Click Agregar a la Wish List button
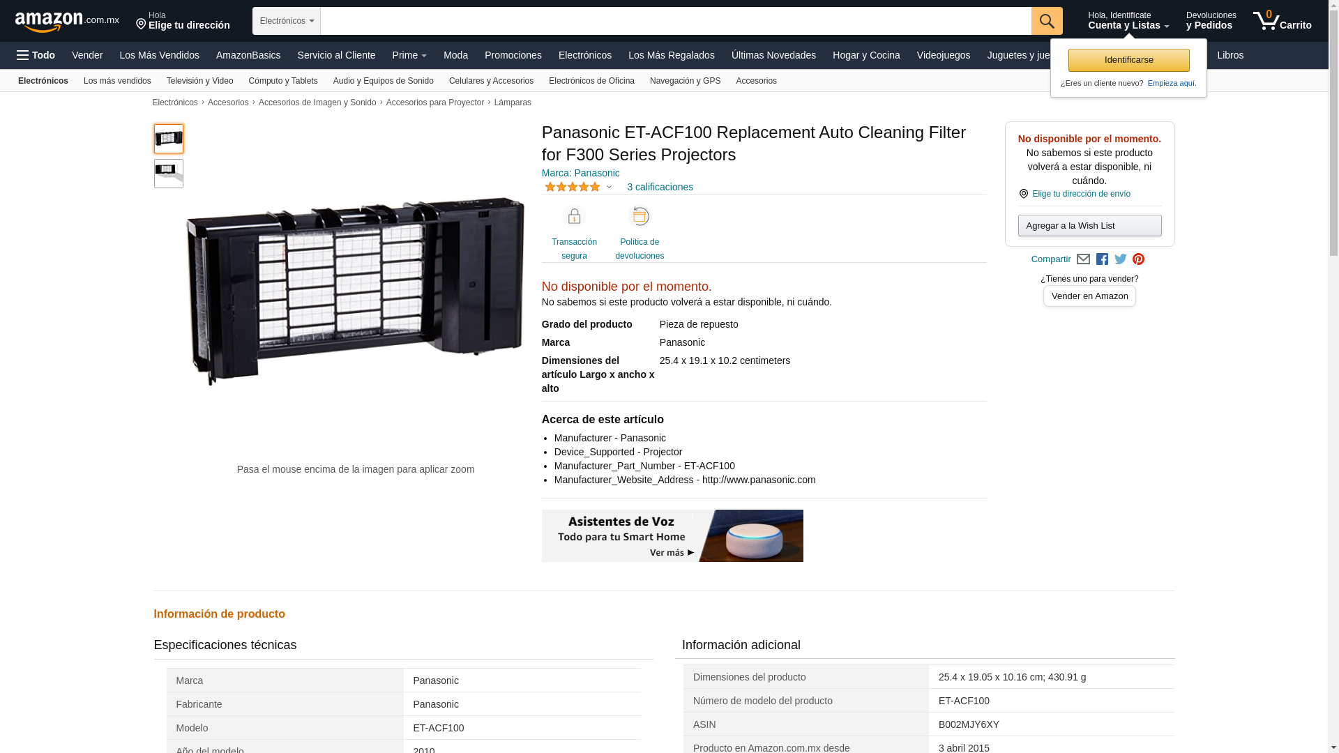Viewport: 1339px width, 753px height. click(1089, 226)
